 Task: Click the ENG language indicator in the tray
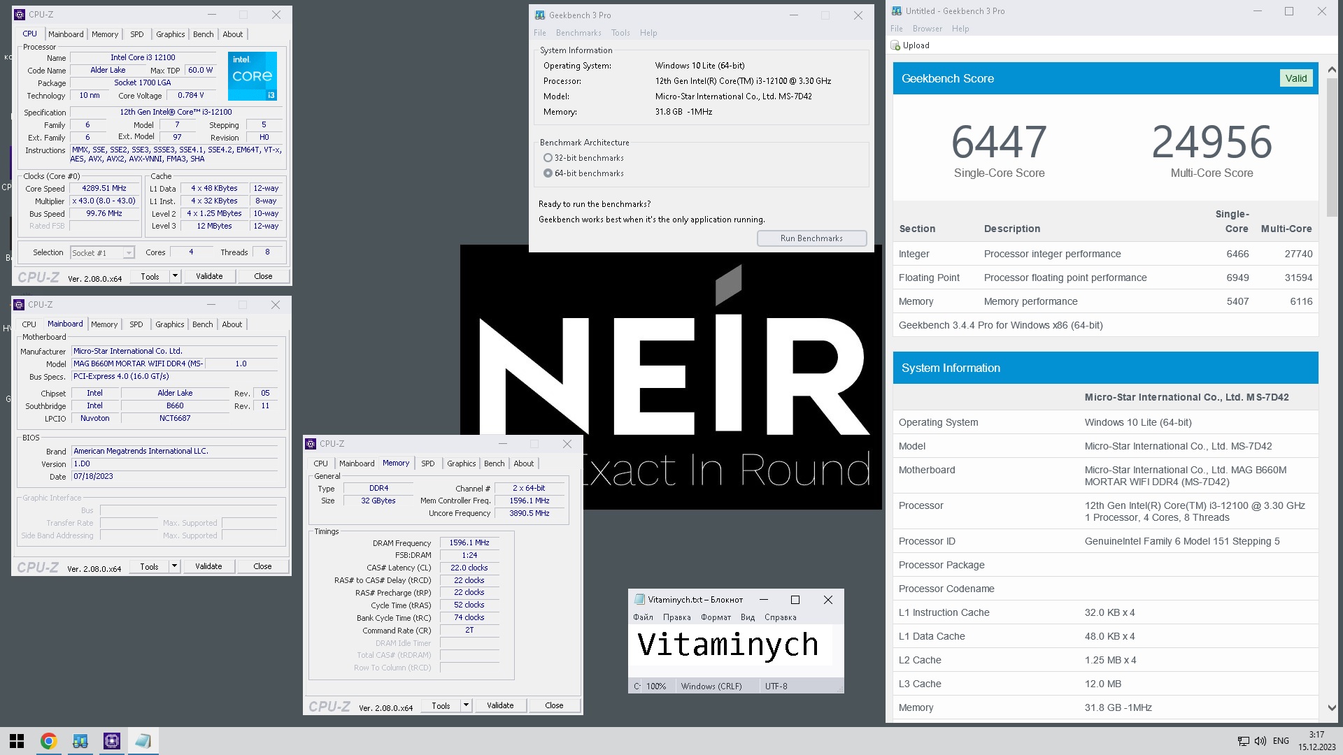pyautogui.click(x=1281, y=741)
